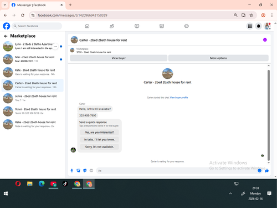This screenshot has height=208, width=277.
Task: Click the chat scrollbar
Action: (x=269, y=115)
